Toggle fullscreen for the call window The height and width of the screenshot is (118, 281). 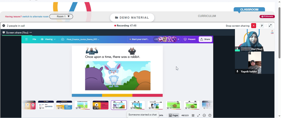(x=270, y=26)
